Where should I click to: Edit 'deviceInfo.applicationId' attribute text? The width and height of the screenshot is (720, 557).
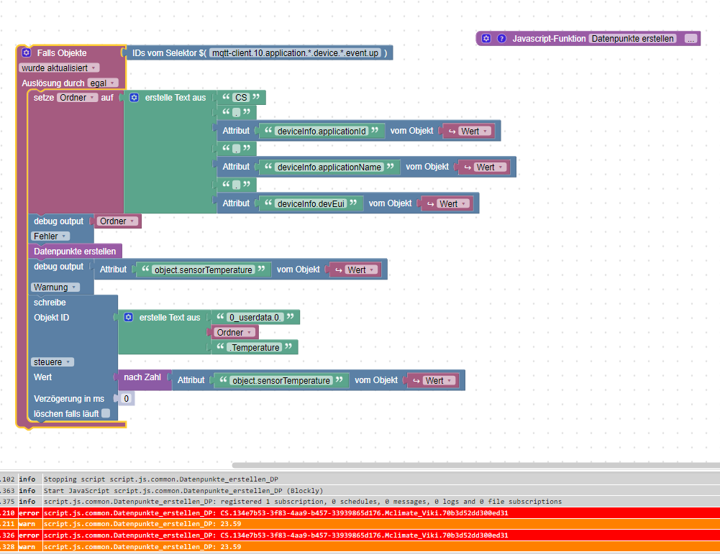(322, 132)
